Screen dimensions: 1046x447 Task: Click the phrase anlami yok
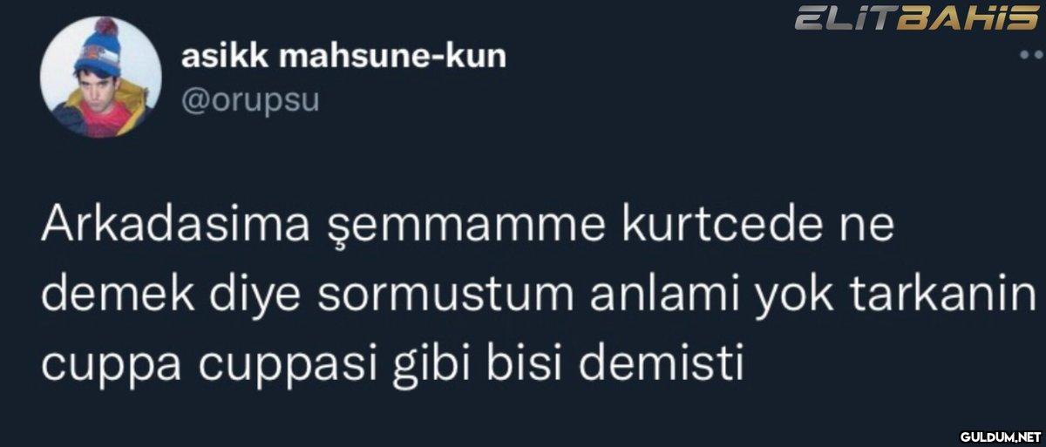click(x=709, y=298)
